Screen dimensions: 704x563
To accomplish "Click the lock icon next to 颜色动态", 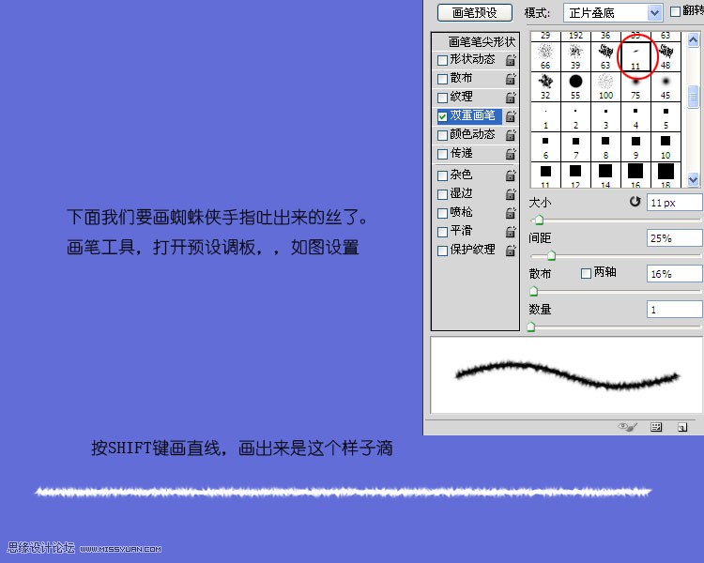I will [x=511, y=135].
